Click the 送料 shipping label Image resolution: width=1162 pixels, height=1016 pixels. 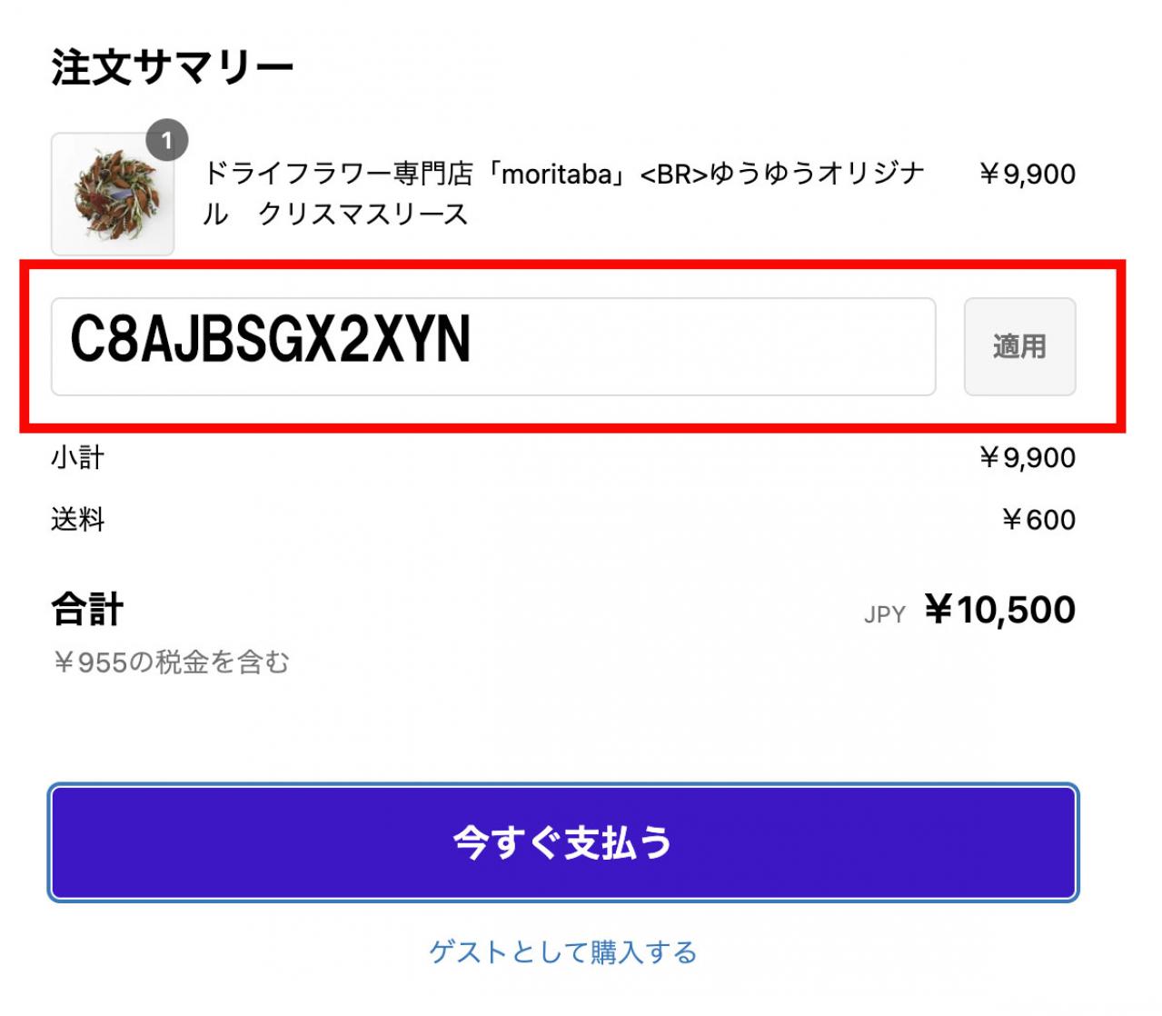(x=74, y=519)
